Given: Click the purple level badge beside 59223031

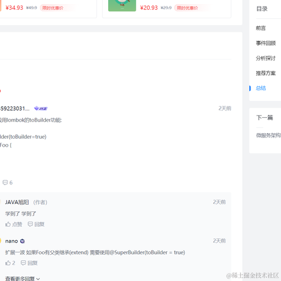Looking at the screenshot, I should (x=41, y=109).
